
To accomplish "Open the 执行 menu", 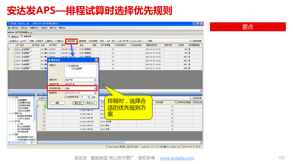I will coord(15,28).
